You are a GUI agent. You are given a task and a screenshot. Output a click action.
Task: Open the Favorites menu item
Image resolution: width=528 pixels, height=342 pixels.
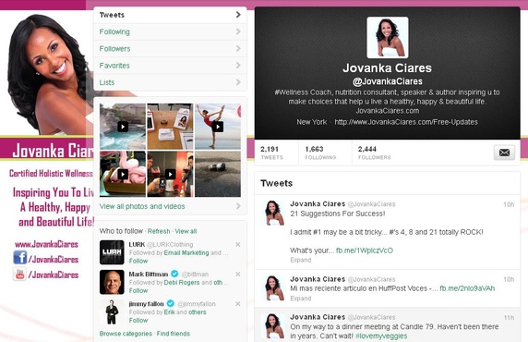170,66
